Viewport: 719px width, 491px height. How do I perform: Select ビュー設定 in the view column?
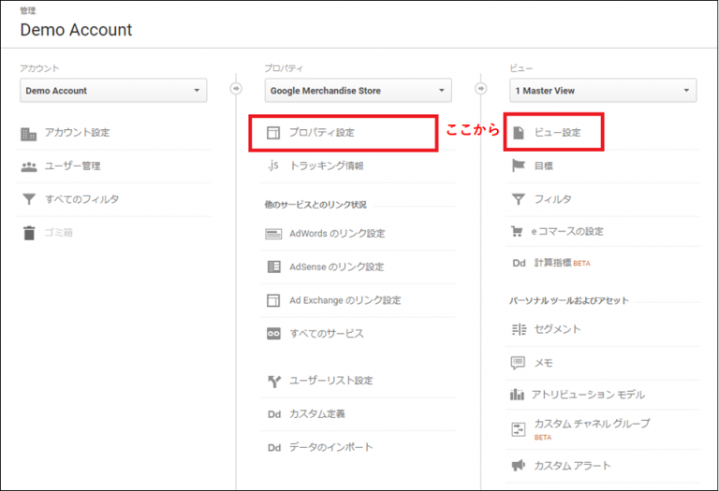click(x=557, y=133)
